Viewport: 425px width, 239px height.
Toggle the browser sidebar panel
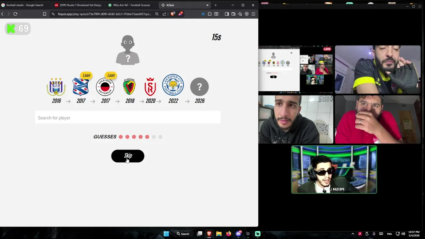tap(227, 14)
